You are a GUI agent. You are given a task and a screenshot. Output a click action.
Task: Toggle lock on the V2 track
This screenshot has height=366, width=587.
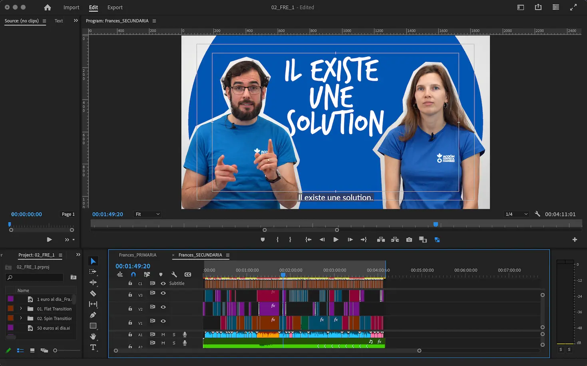click(x=130, y=308)
